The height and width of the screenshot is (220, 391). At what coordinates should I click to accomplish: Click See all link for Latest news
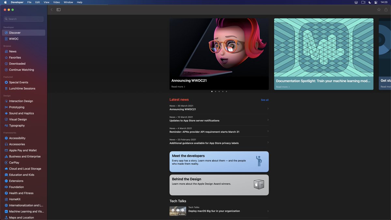coord(265,100)
